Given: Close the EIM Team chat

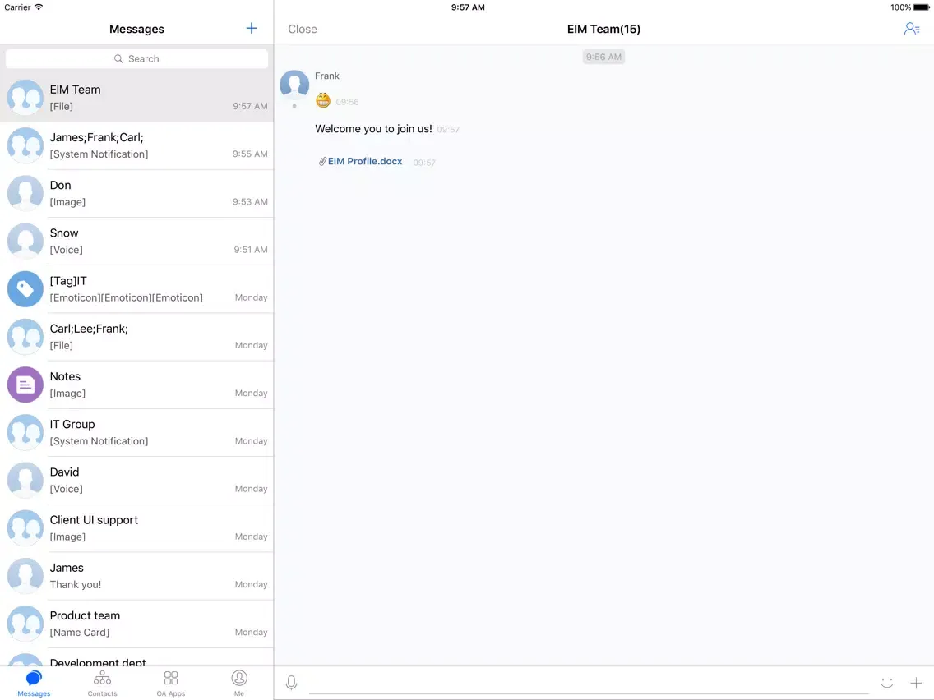Looking at the screenshot, I should pyautogui.click(x=302, y=29).
